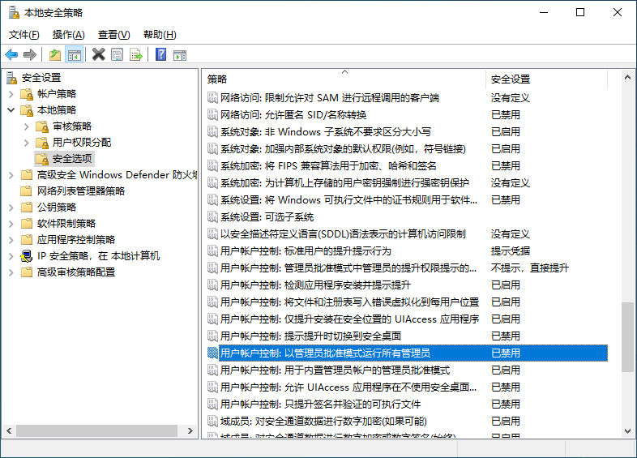
Task: Click policy icon of 提示提升时切换到安全桌面
Action: point(212,336)
